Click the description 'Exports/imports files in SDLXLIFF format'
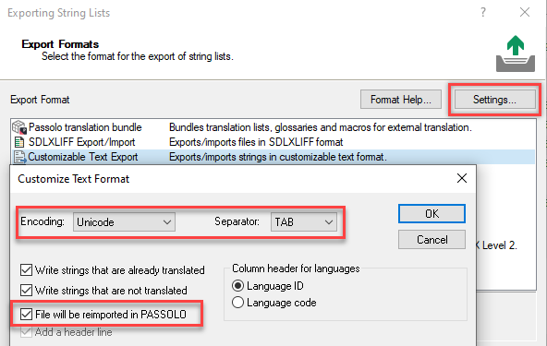Viewport: 547px width, 346px height. pos(256,142)
